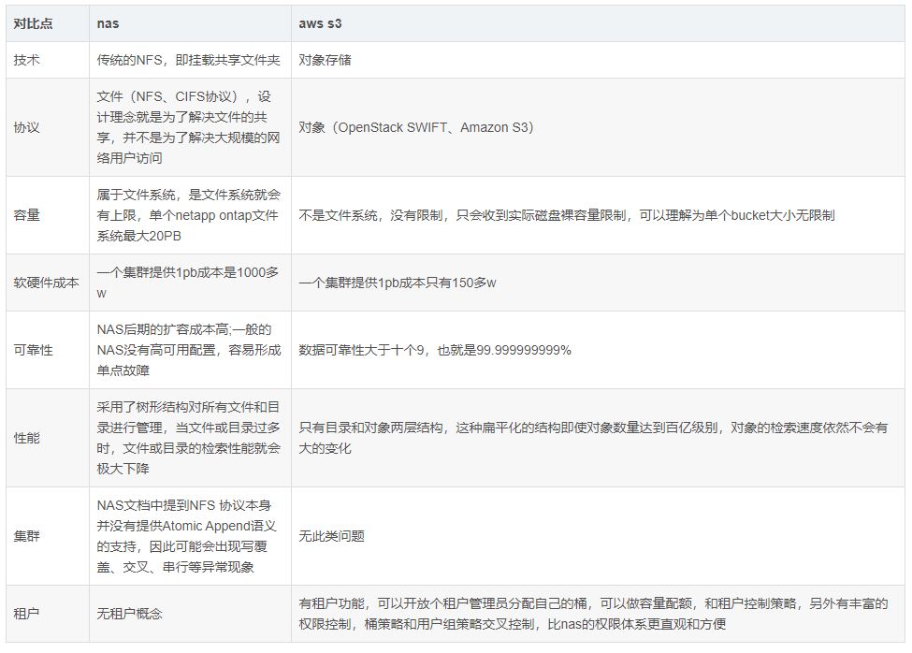Click the cell describing 有租户功能 and 桶策略

[598, 614]
